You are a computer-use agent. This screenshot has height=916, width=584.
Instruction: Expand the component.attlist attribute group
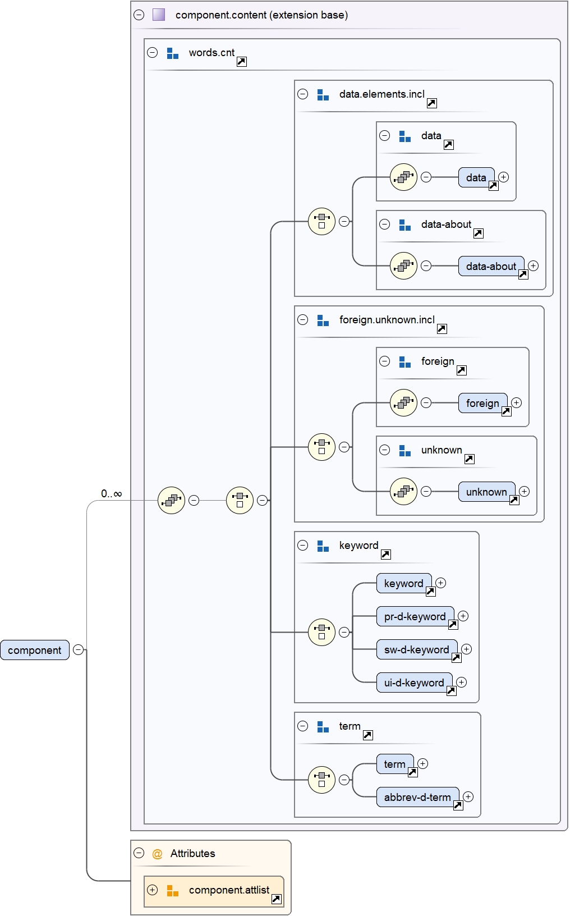pos(153,890)
